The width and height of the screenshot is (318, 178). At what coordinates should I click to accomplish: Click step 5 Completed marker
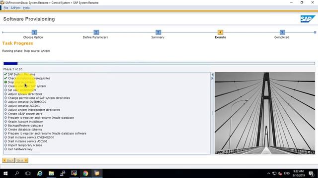[x=282, y=32]
